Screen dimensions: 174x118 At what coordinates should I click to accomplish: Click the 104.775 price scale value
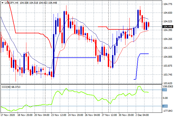tap(168, 4)
